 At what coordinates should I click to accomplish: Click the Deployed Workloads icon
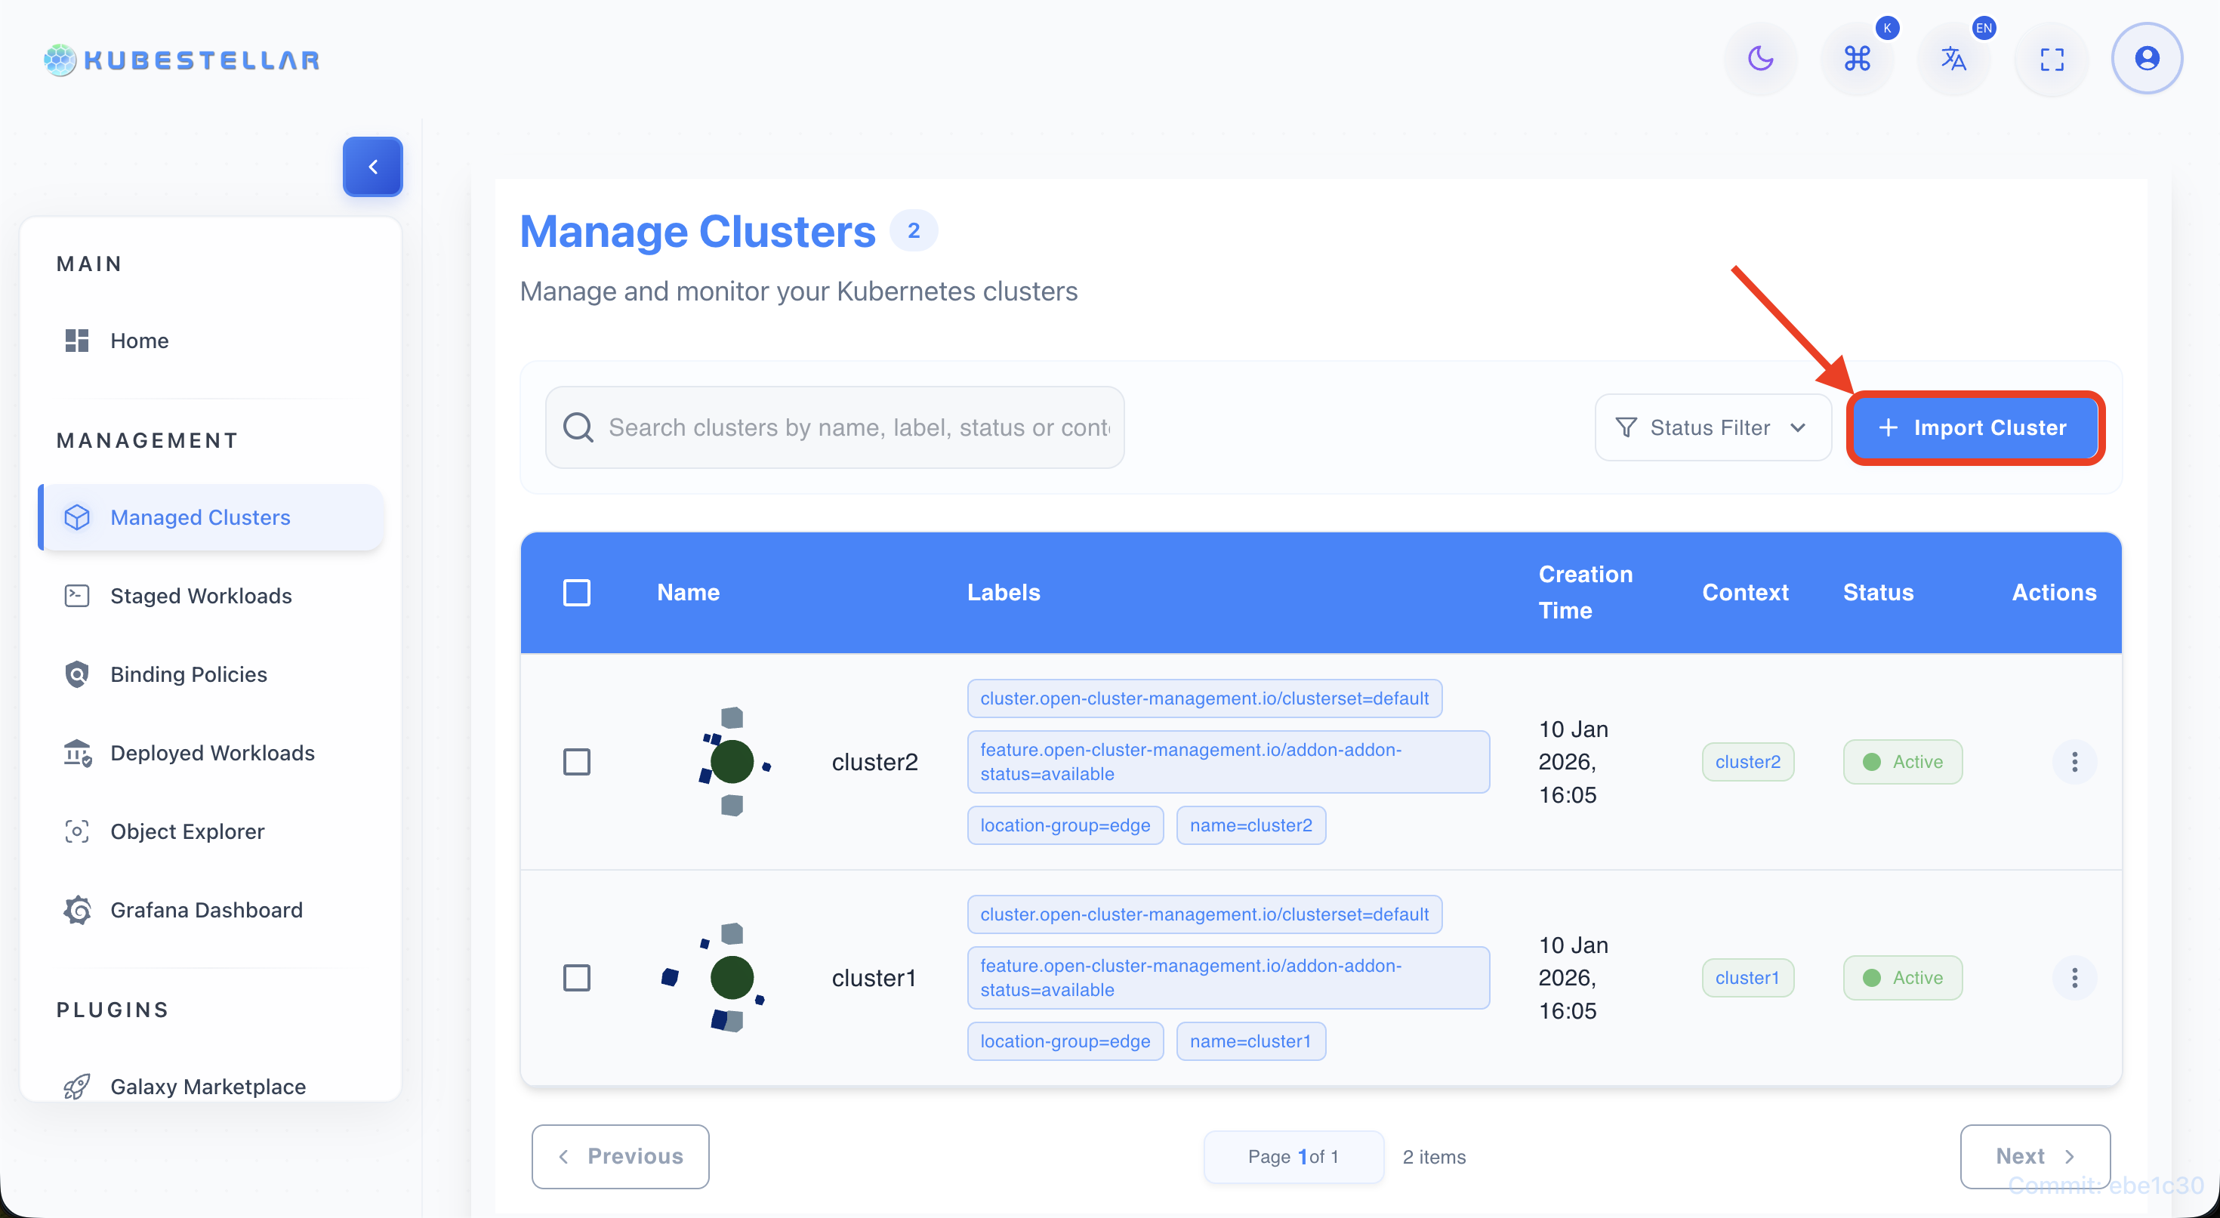(77, 753)
